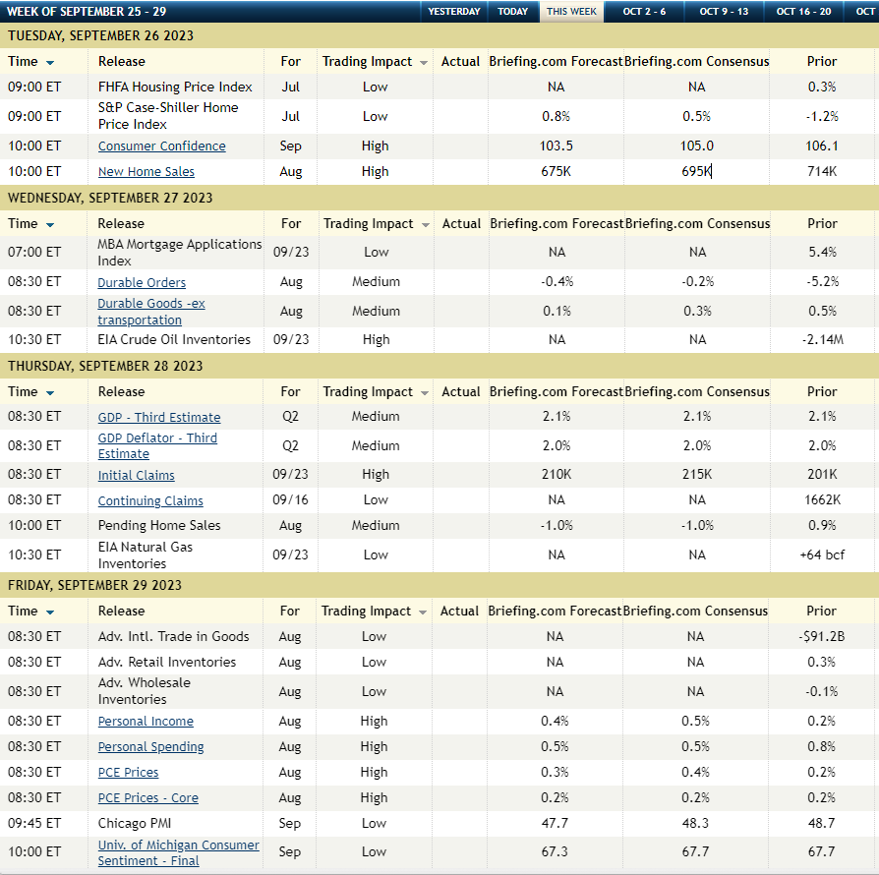This screenshot has width=879, height=875.
Task: Open Durable Goods -ex transportation link
Action: pyautogui.click(x=151, y=312)
